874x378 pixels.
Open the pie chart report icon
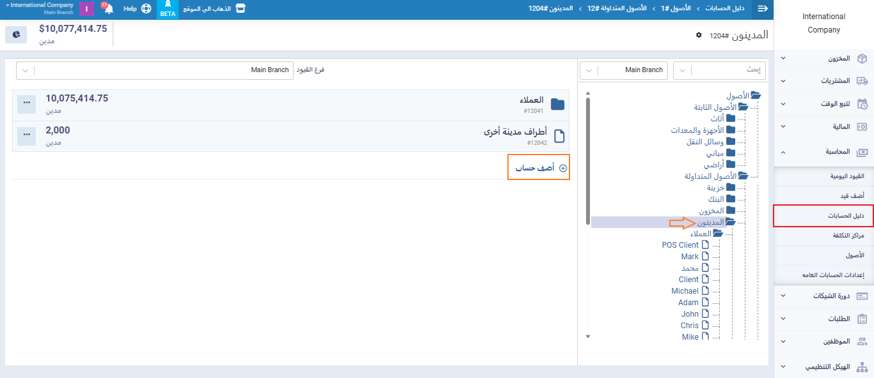(x=16, y=34)
